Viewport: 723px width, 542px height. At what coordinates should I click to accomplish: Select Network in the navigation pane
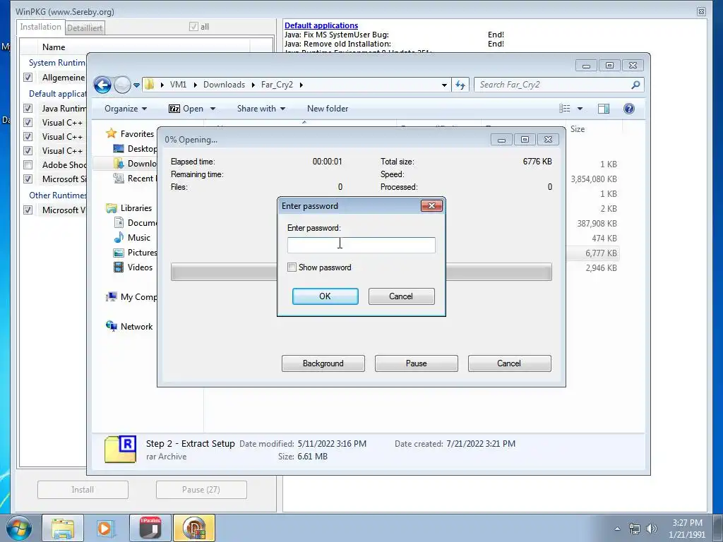pos(136,326)
